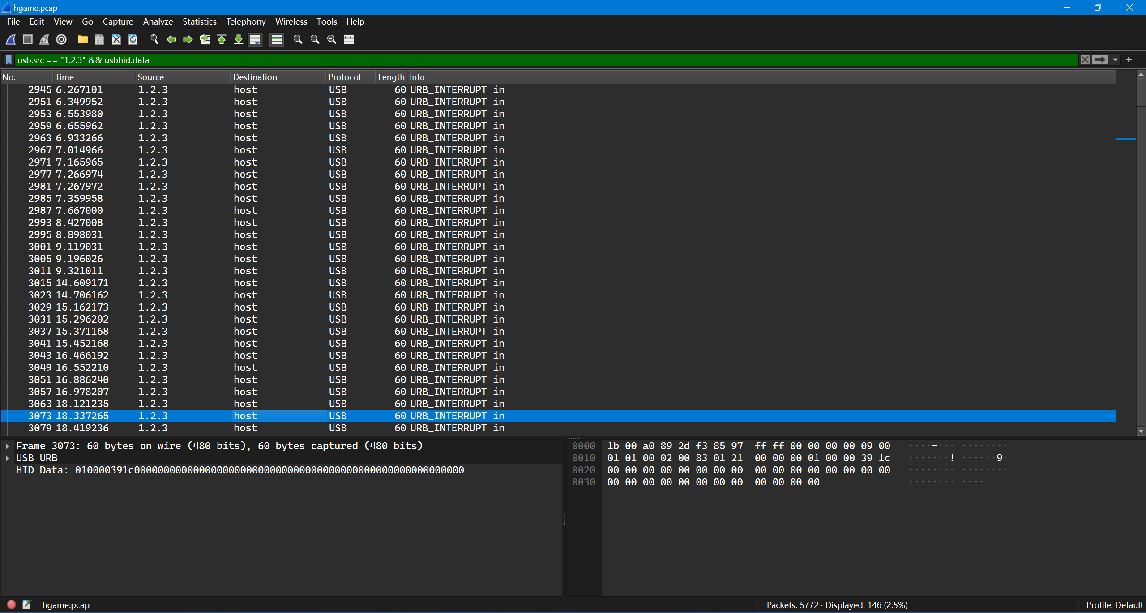Screen dimensions: 1146x613
Task: Click the capture options gear icon
Action: click(61, 39)
